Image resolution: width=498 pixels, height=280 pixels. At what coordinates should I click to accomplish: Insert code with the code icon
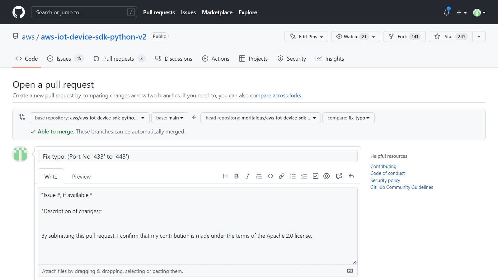tap(270, 176)
